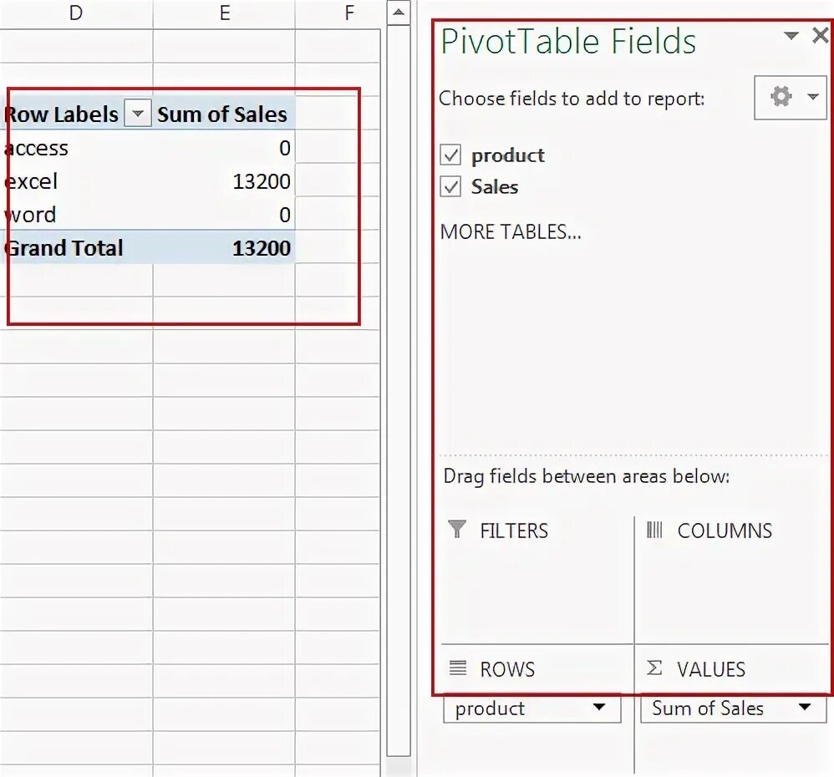Select column E header

[x=224, y=13]
